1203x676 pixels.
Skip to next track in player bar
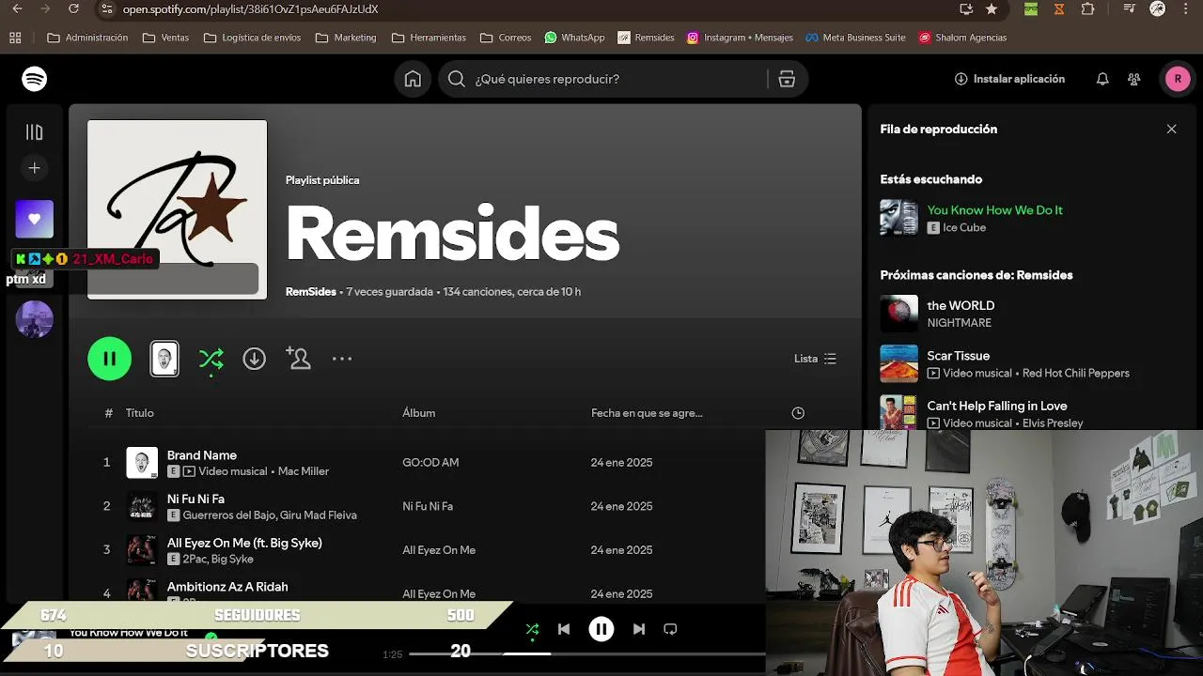pyautogui.click(x=639, y=629)
